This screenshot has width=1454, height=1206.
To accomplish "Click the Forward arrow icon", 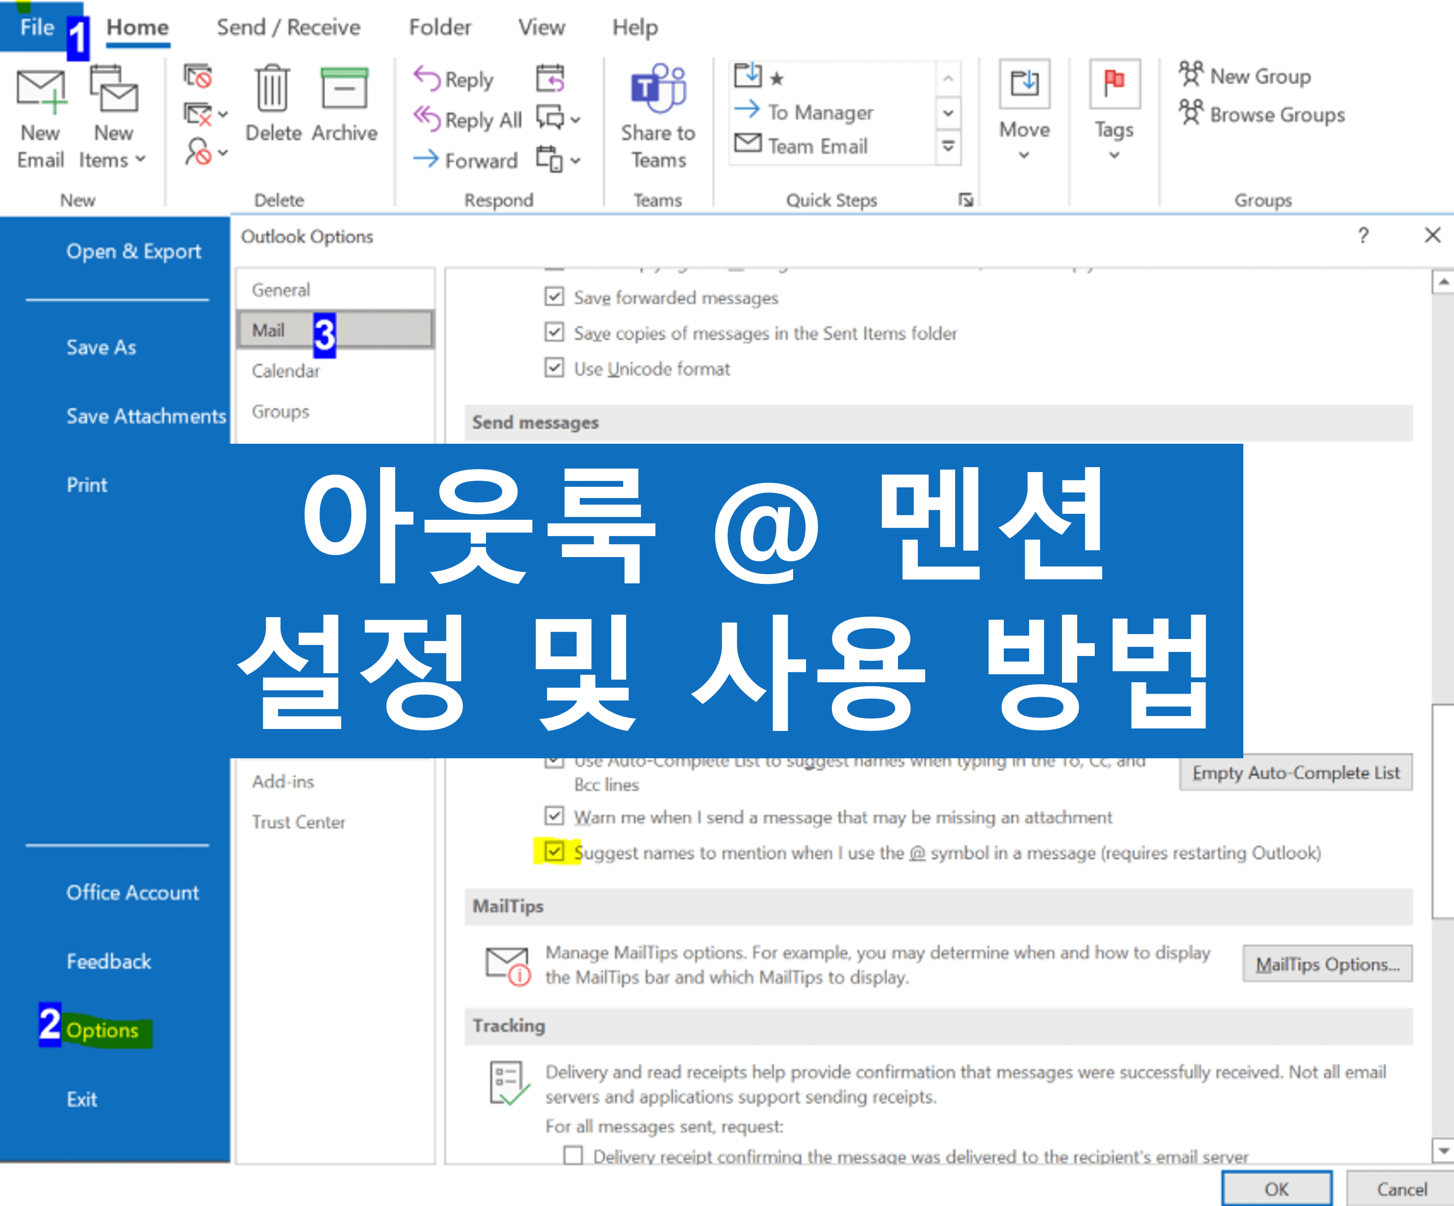I will [x=426, y=159].
